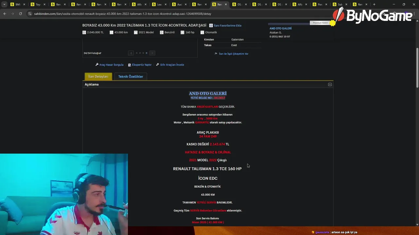The width and height of the screenshot is (419, 235).
Task: Open the Ekspertiz Yaptır link
Action: 142,65
